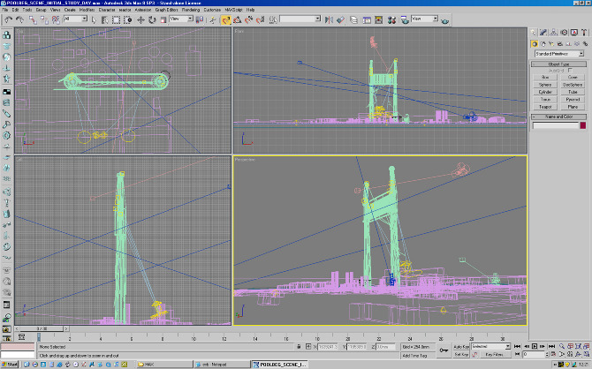Click the Sphere object type button
The height and width of the screenshot is (369, 592).
coord(545,84)
